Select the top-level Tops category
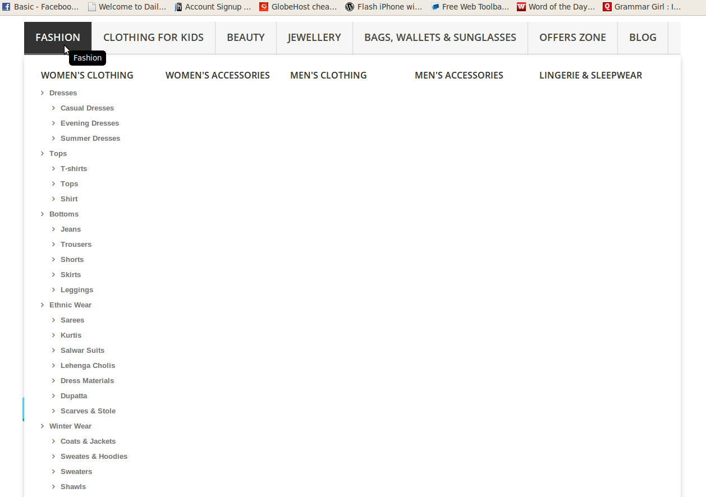 click(x=58, y=154)
